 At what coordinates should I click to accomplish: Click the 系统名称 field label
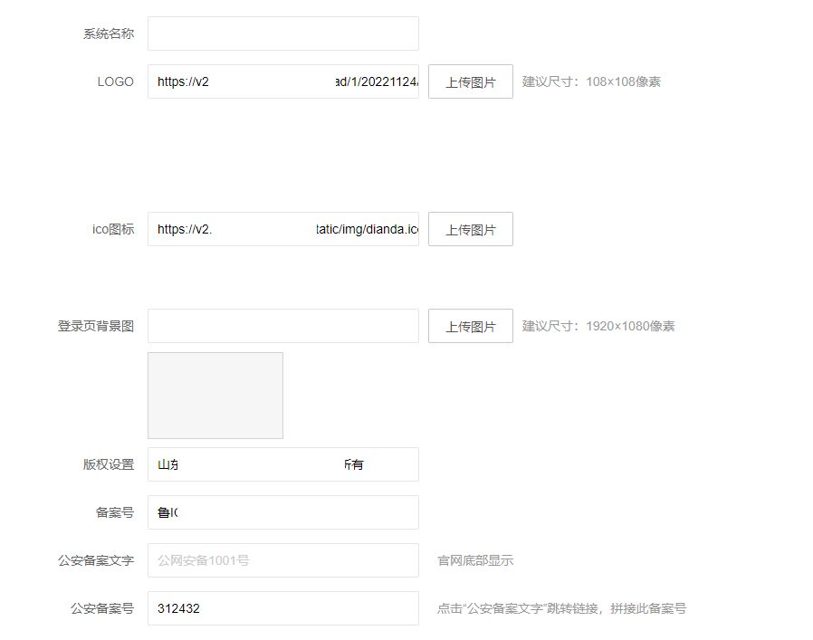click(x=109, y=33)
